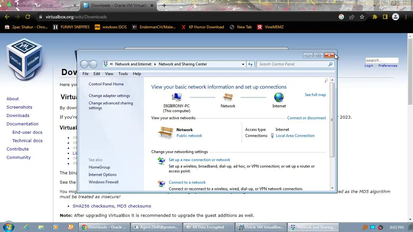Screen dimensions: 413x232
Task: Click the Connect to a network icon
Action: pyautogui.click(x=161, y=183)
